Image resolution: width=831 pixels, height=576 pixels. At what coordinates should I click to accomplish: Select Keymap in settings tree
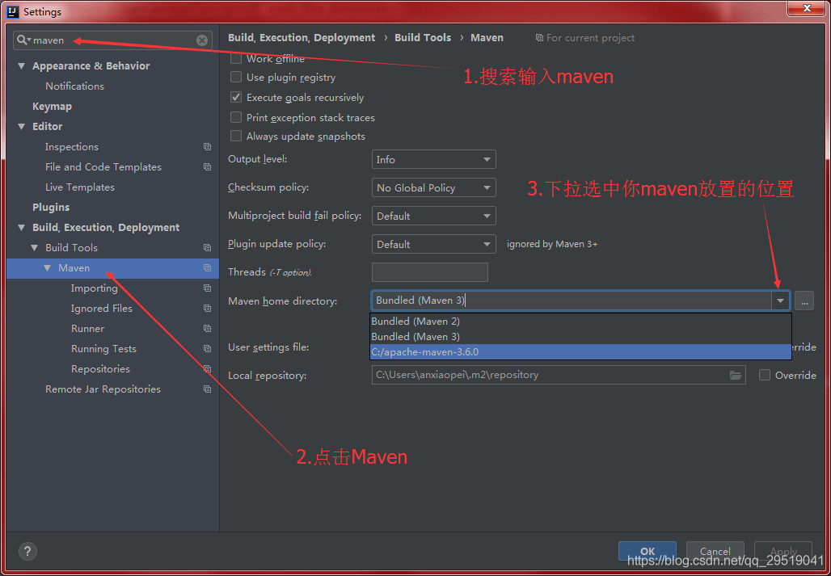[52, 107]
